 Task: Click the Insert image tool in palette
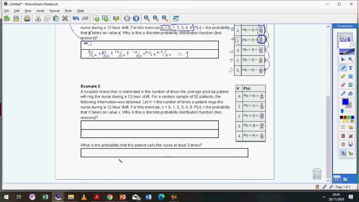tap(351, 85)
